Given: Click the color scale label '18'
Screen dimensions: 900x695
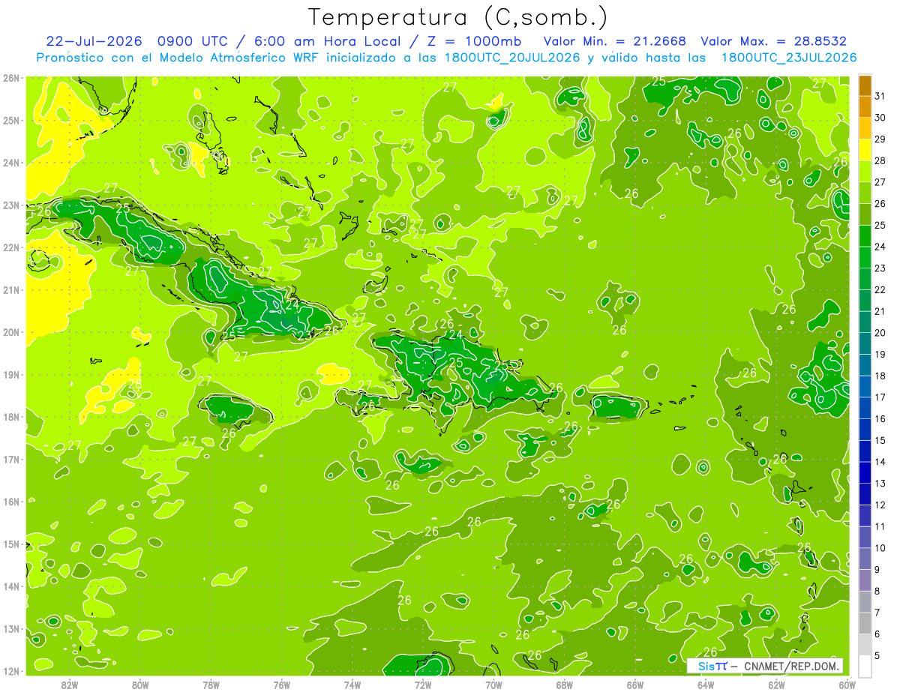Looking at the screenshot, I should pyautogui.click(x=880, y=376).
